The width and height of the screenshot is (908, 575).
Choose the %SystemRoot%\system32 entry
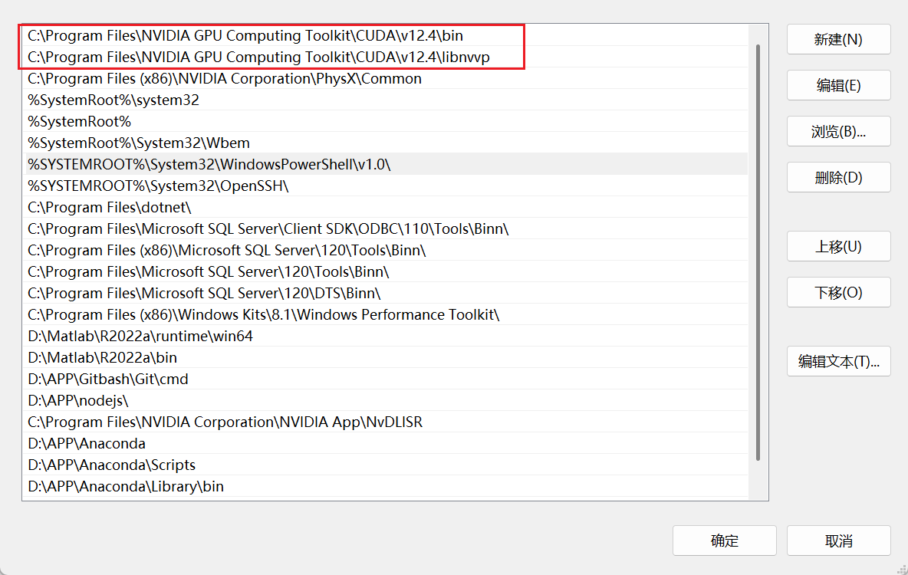click(x=113, y=100)
